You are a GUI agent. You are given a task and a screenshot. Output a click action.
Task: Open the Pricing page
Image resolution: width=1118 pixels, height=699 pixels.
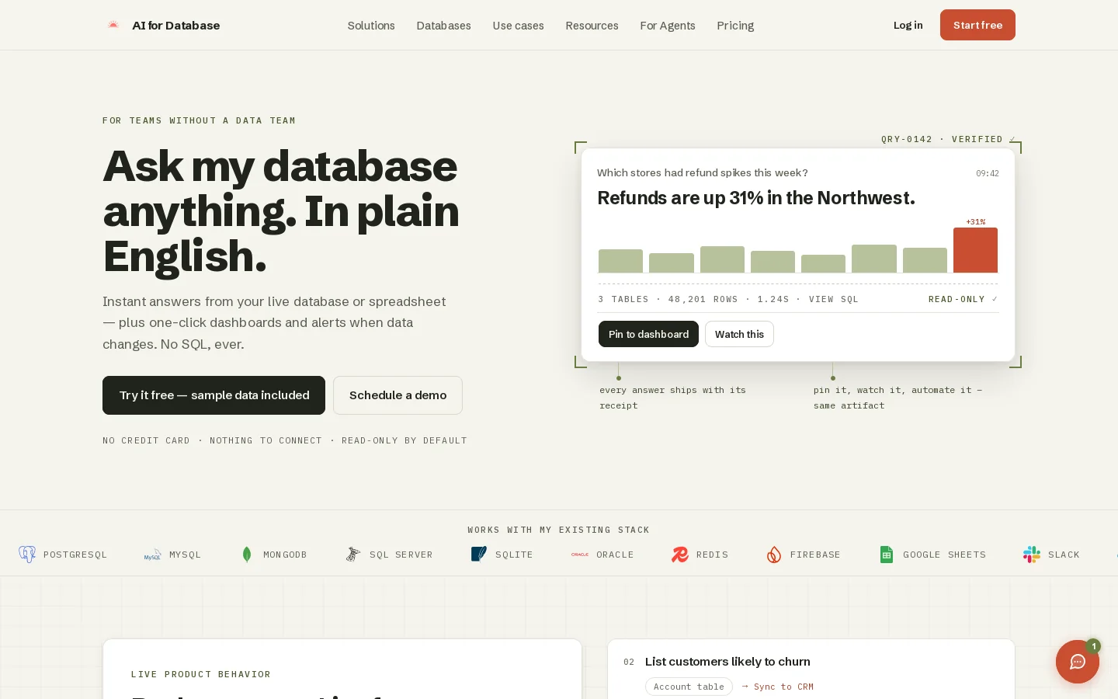click(735, 26)
